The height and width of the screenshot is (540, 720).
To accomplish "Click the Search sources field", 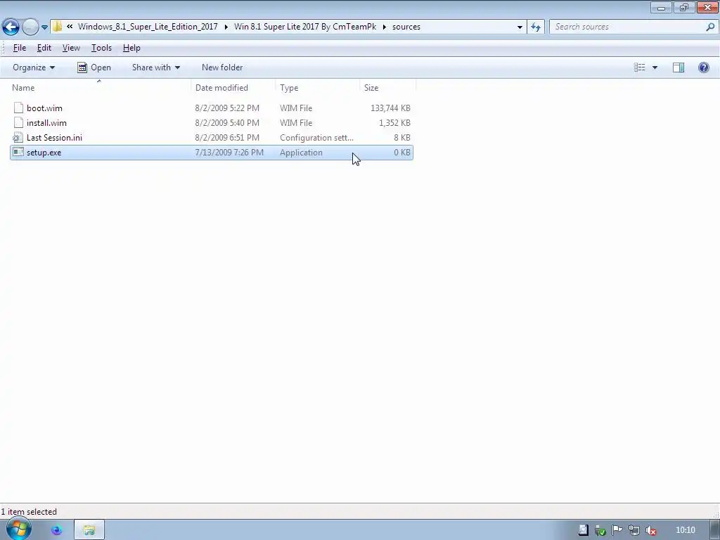I will point(627,27).
